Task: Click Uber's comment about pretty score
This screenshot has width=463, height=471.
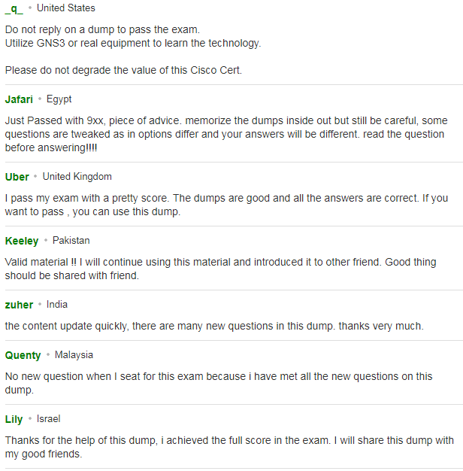Action: [226, 205]
